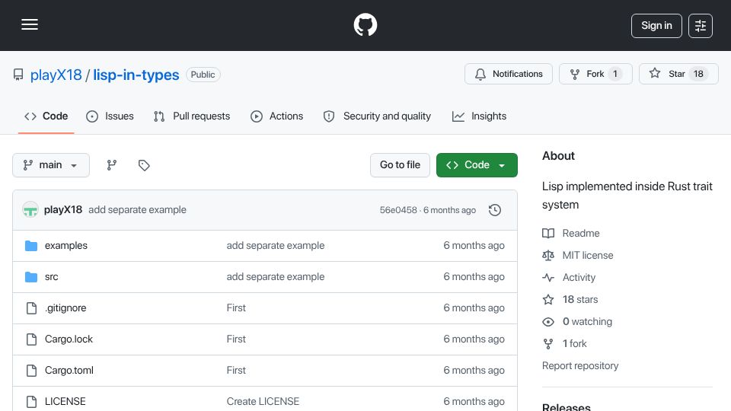This screenshot has height=411, width=731.
Task: Open the appearance settings sliders icon
Action: [x=701, y=26]
